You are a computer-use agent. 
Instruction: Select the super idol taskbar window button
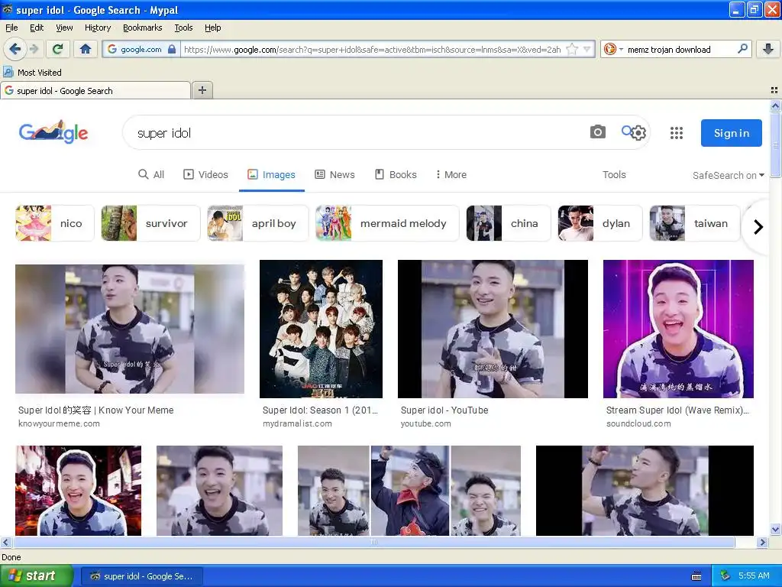(141, 576)
